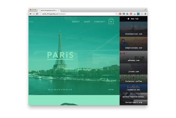Bookmark this page with the star icon
176x118 pixels.
coord(116,14)
